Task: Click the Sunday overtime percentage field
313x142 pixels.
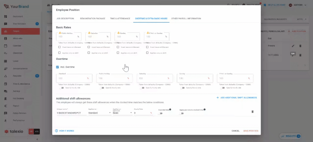Action: click(x=195, y=78)
